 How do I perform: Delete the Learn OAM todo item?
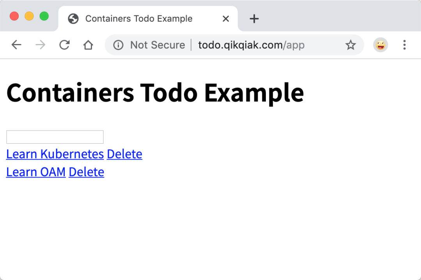87,172
